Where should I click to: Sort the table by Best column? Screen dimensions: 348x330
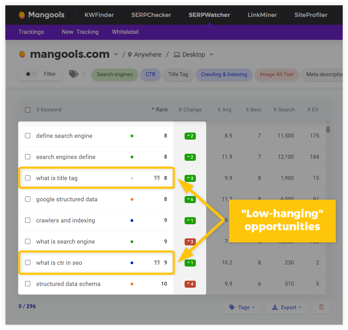(x=254, y=110)
